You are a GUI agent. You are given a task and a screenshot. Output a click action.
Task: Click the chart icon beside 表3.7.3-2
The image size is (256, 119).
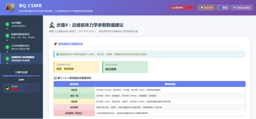coord(55,78)
